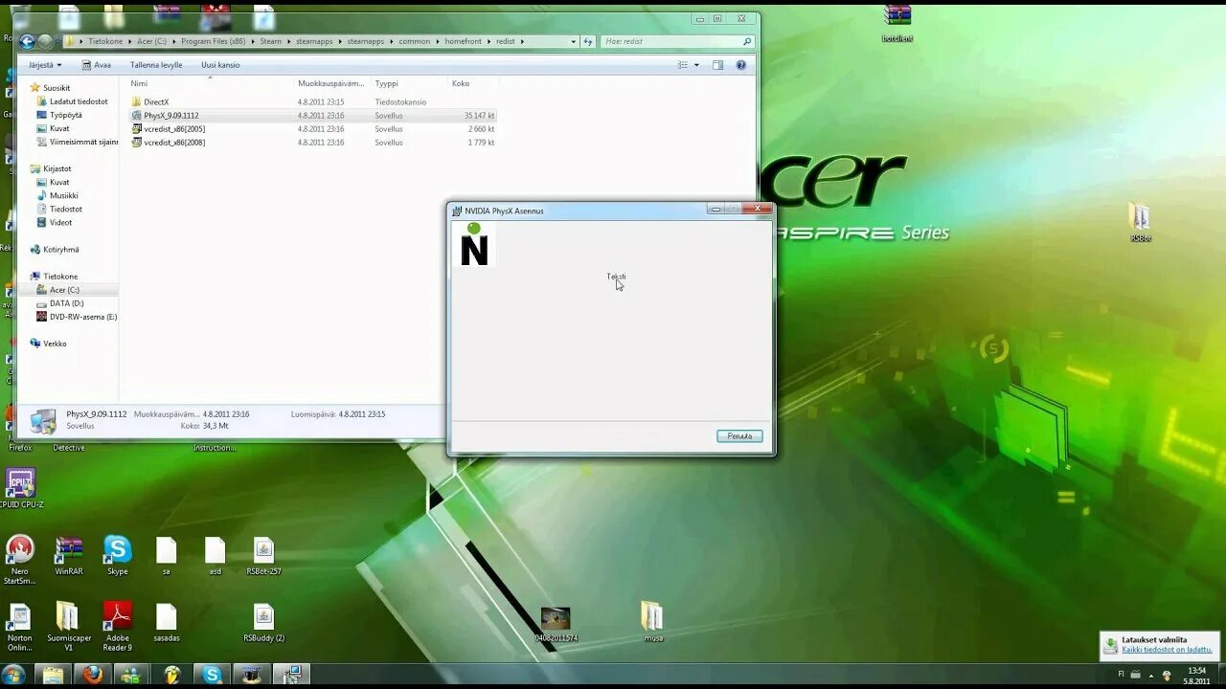Screen dimensions: 1226x689
Task: Open Firefox from the taskbar
Action: (93, 675)
